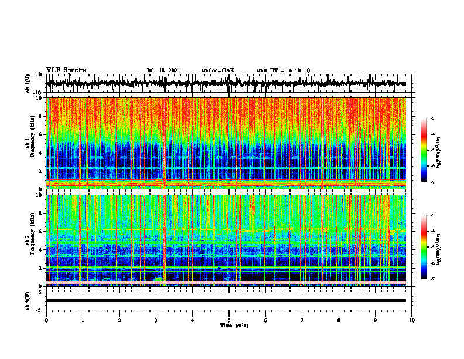This screenshot has height=359, width=464.
Task: Click time axis tick label "7"
Action: (302, 320)
